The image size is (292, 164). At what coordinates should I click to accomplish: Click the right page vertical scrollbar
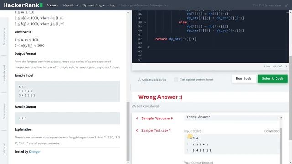coord(290,97)
